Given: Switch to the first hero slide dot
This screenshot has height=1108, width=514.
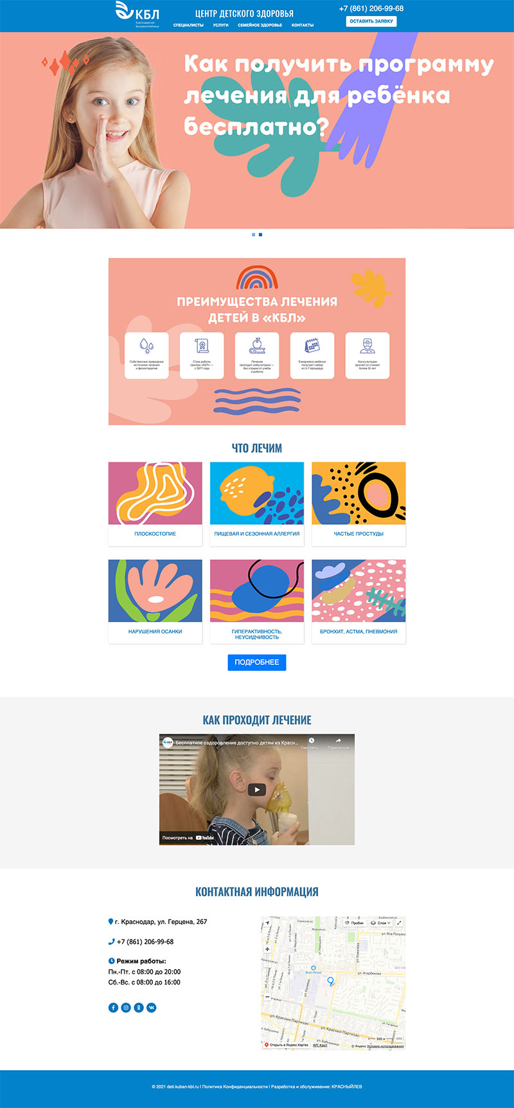Looking at the screenshot, I should (x=254, y=235).
